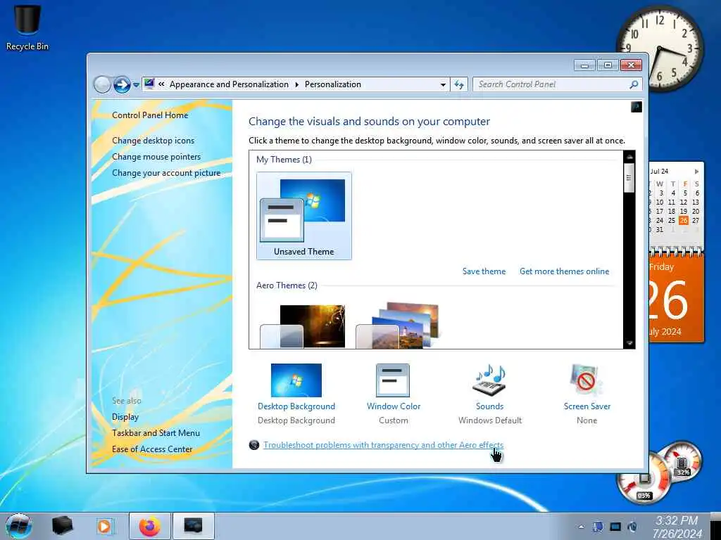Click the refresh button in address bar

tap(459, 84)
